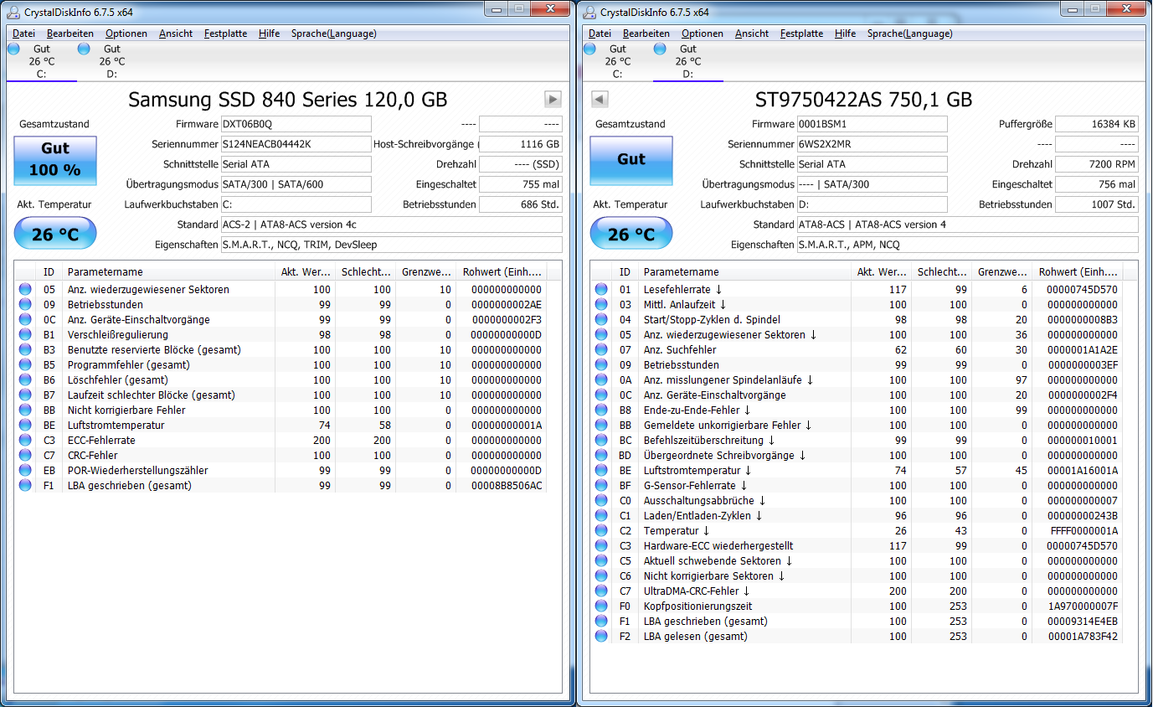Click Drehzahl field 7200 RPM
This screenshot has width=1153, height=707.
pyautogui.click(x=1097, y=164)
